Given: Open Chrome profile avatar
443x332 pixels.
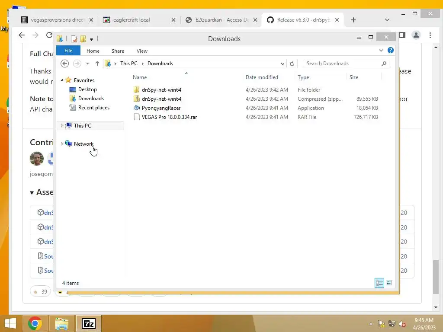Looking at the screenshot, I should (416, 35).
